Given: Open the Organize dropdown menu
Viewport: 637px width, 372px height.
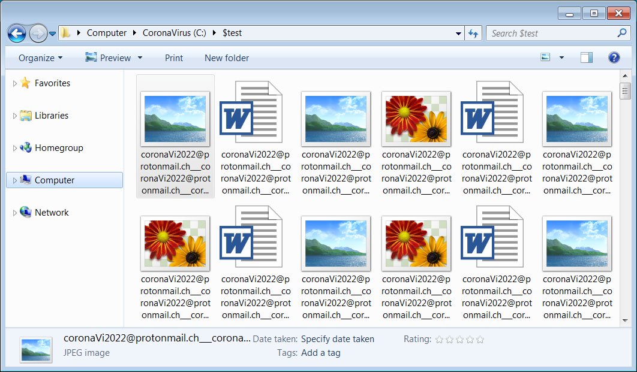Looking at the screenshot, I should 40,58.
